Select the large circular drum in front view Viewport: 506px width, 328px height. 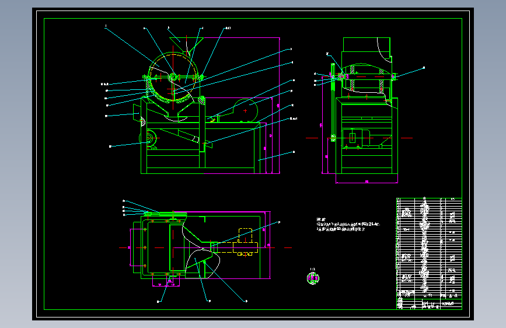click(173, 77)
